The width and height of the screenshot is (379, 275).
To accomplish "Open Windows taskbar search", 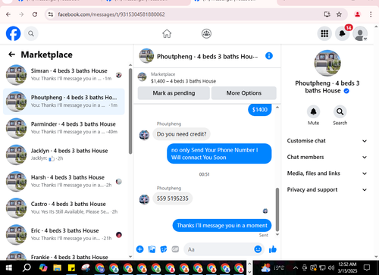I will coord(27,267).
